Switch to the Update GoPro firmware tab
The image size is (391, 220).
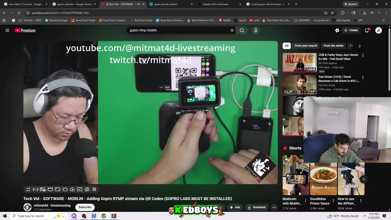(x=220, y=4)
